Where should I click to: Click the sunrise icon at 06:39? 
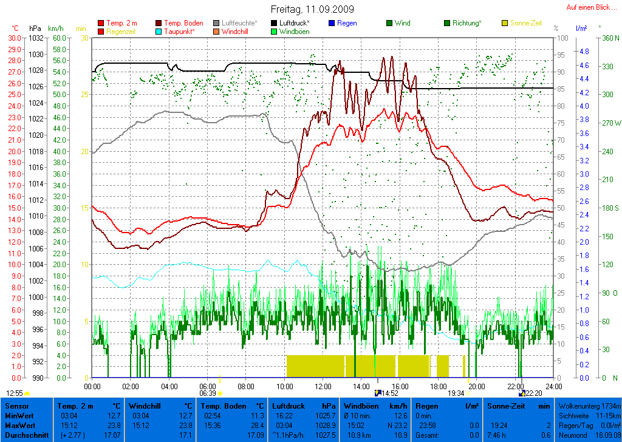click(220, 393)
